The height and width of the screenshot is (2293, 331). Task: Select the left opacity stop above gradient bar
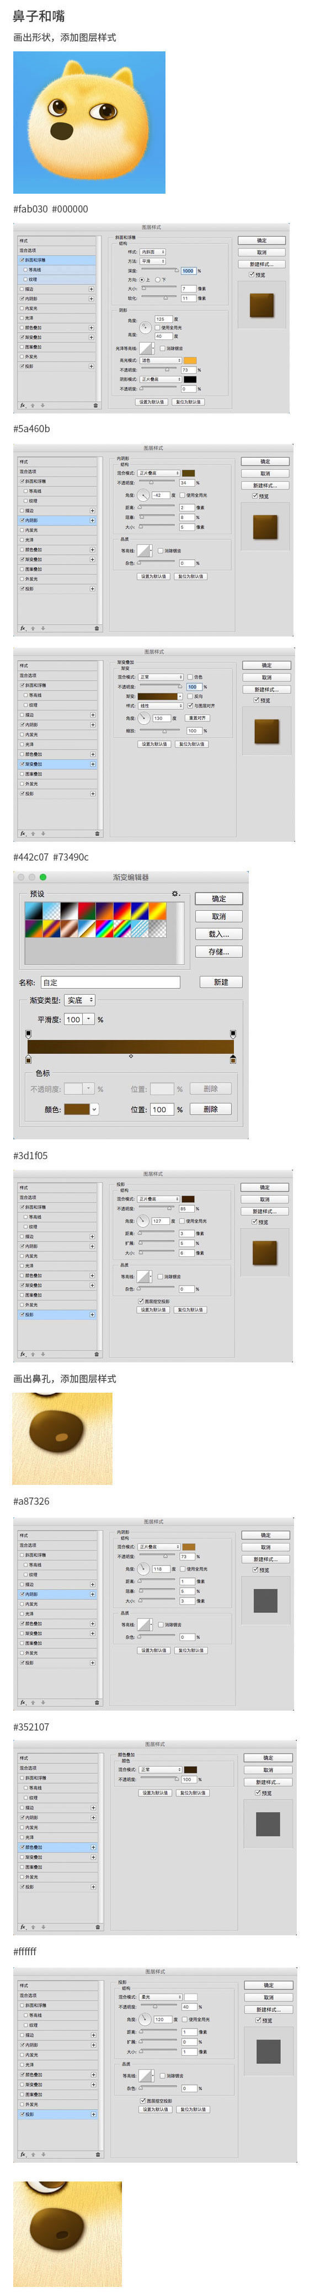pos(29,1034)
